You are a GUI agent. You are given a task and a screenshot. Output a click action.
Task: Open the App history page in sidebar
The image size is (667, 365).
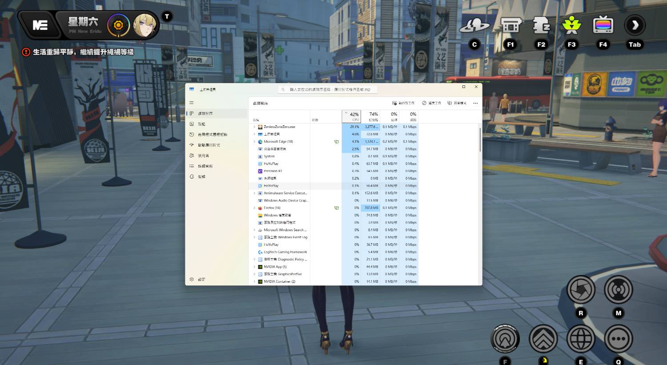pos(217,134)
